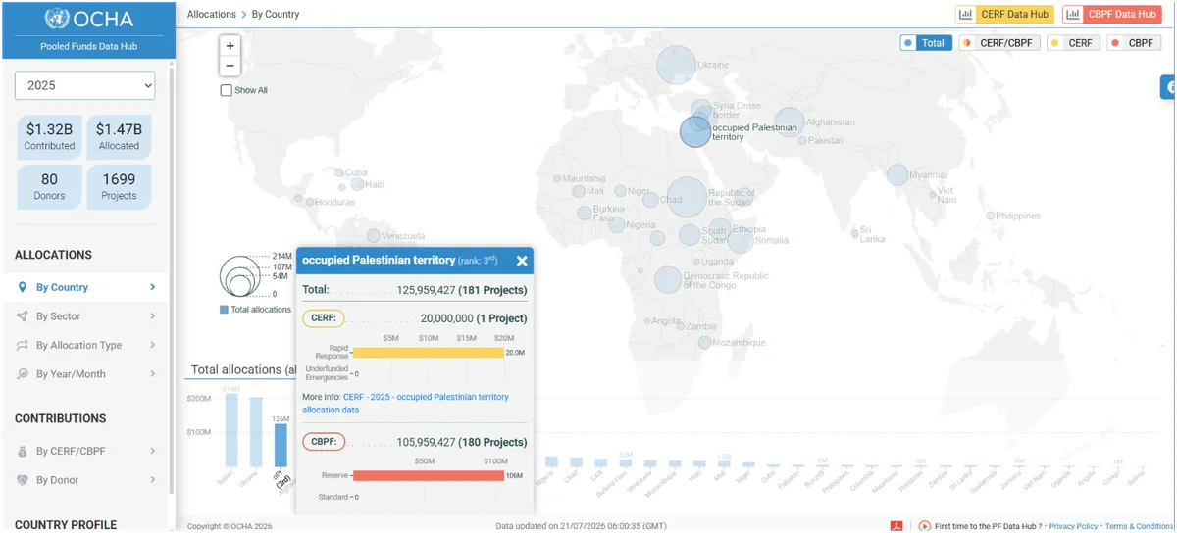The height and width of the screenshot is (533, 1177).
Task: Switch map to CERF/CBPF view
Action: click(998, 43)
